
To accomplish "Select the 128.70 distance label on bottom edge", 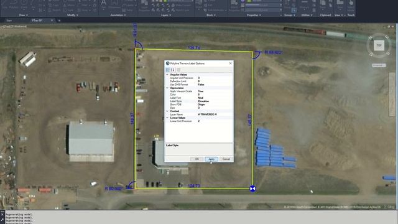I will [194, 186].
